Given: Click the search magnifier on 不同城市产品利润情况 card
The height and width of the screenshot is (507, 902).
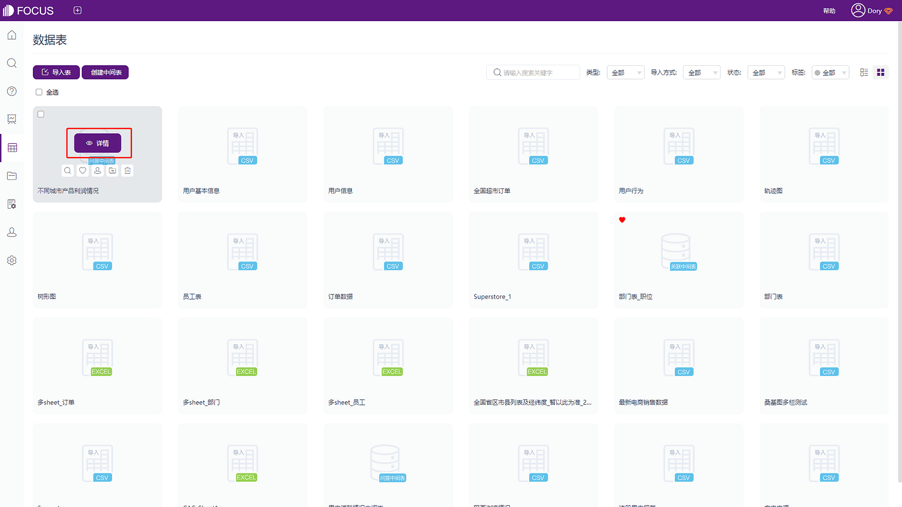Looking at the screenshot, I should point(68,170).
